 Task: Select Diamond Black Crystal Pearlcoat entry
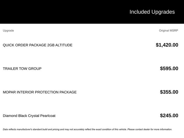(x=29, y=116)
